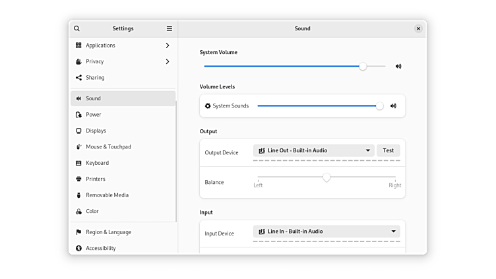The image size is (496, 279).
Task: Click the System Volume slider handle
Action: (363, 66)
